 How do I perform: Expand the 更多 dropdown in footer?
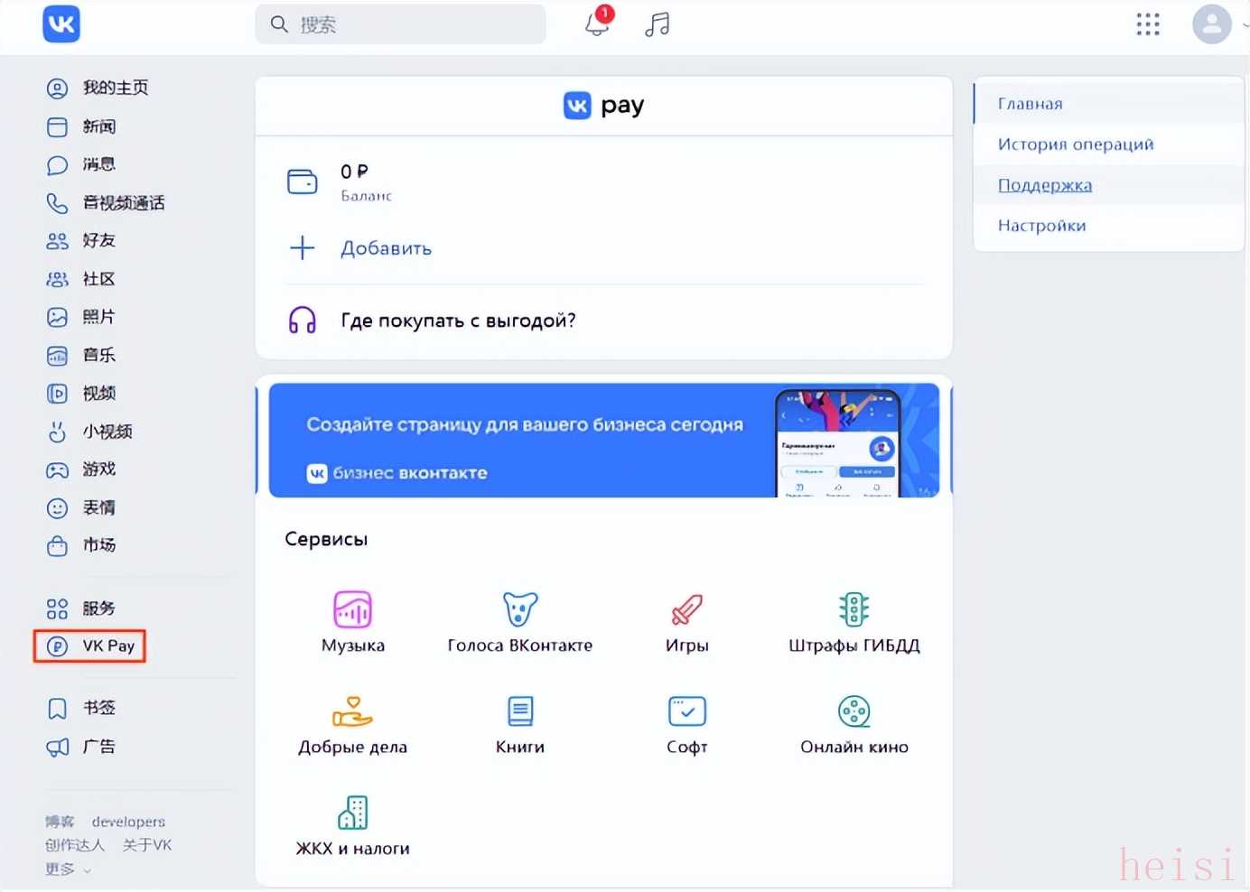pos(69,869)
